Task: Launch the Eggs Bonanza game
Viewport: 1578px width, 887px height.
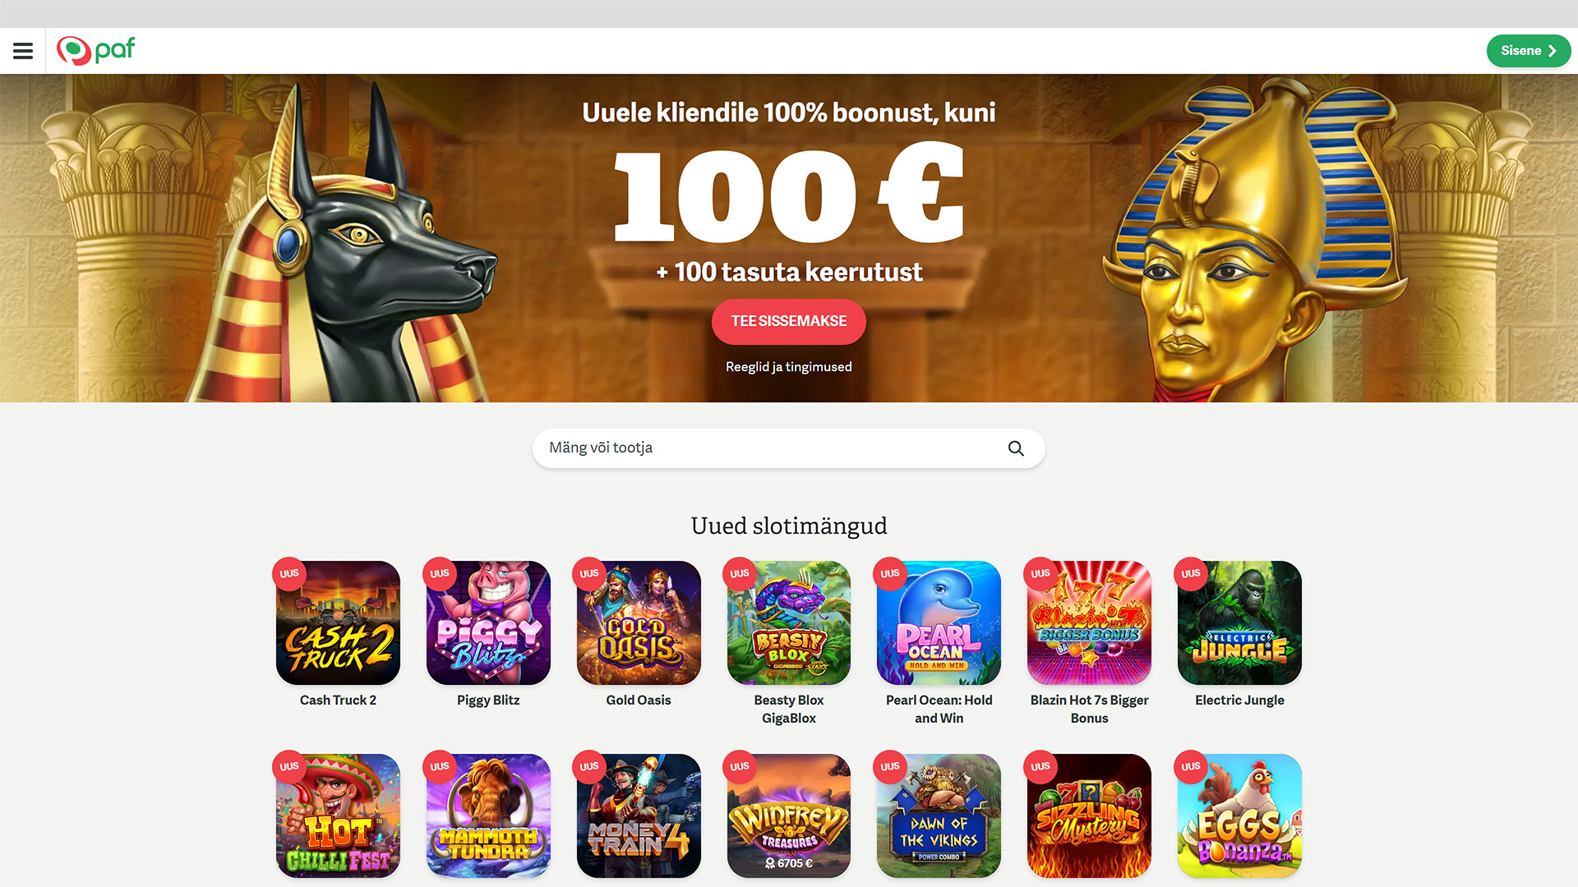Action: 1239,816
